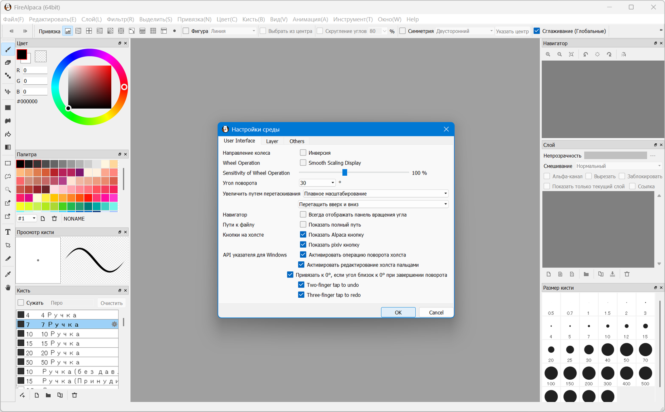
Task: Delete the palette color with trash icon
Action: tap(54, 219)
